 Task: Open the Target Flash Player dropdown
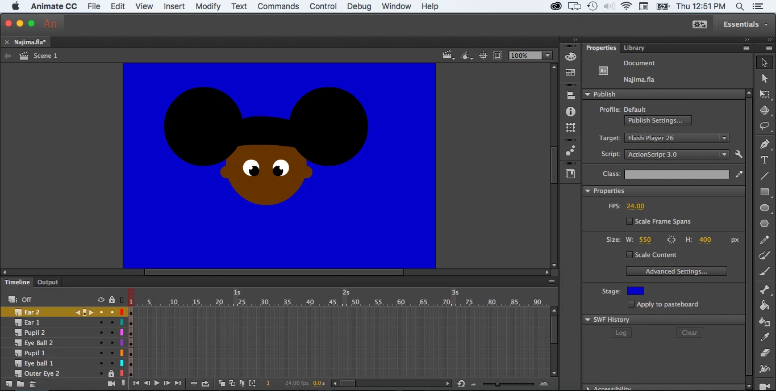[x=677, y=138]
